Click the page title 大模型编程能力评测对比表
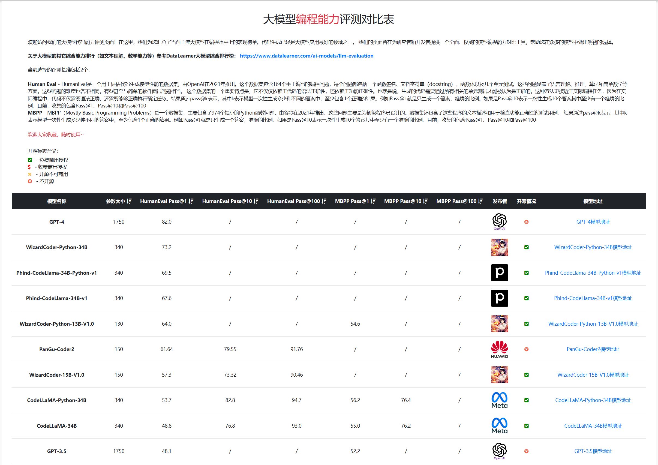 point(328,19)
